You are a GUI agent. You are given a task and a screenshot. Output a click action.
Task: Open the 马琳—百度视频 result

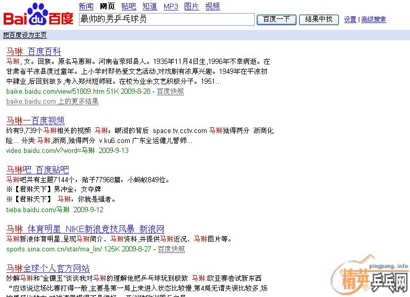(36, 120)
